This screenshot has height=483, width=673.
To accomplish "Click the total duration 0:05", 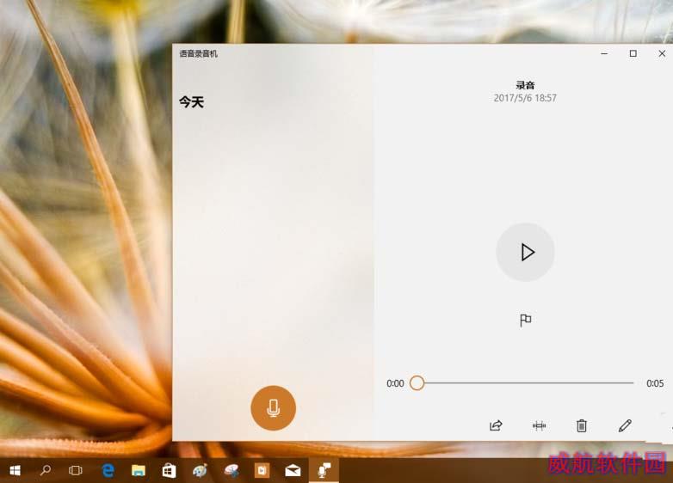I will click(655, 383).
